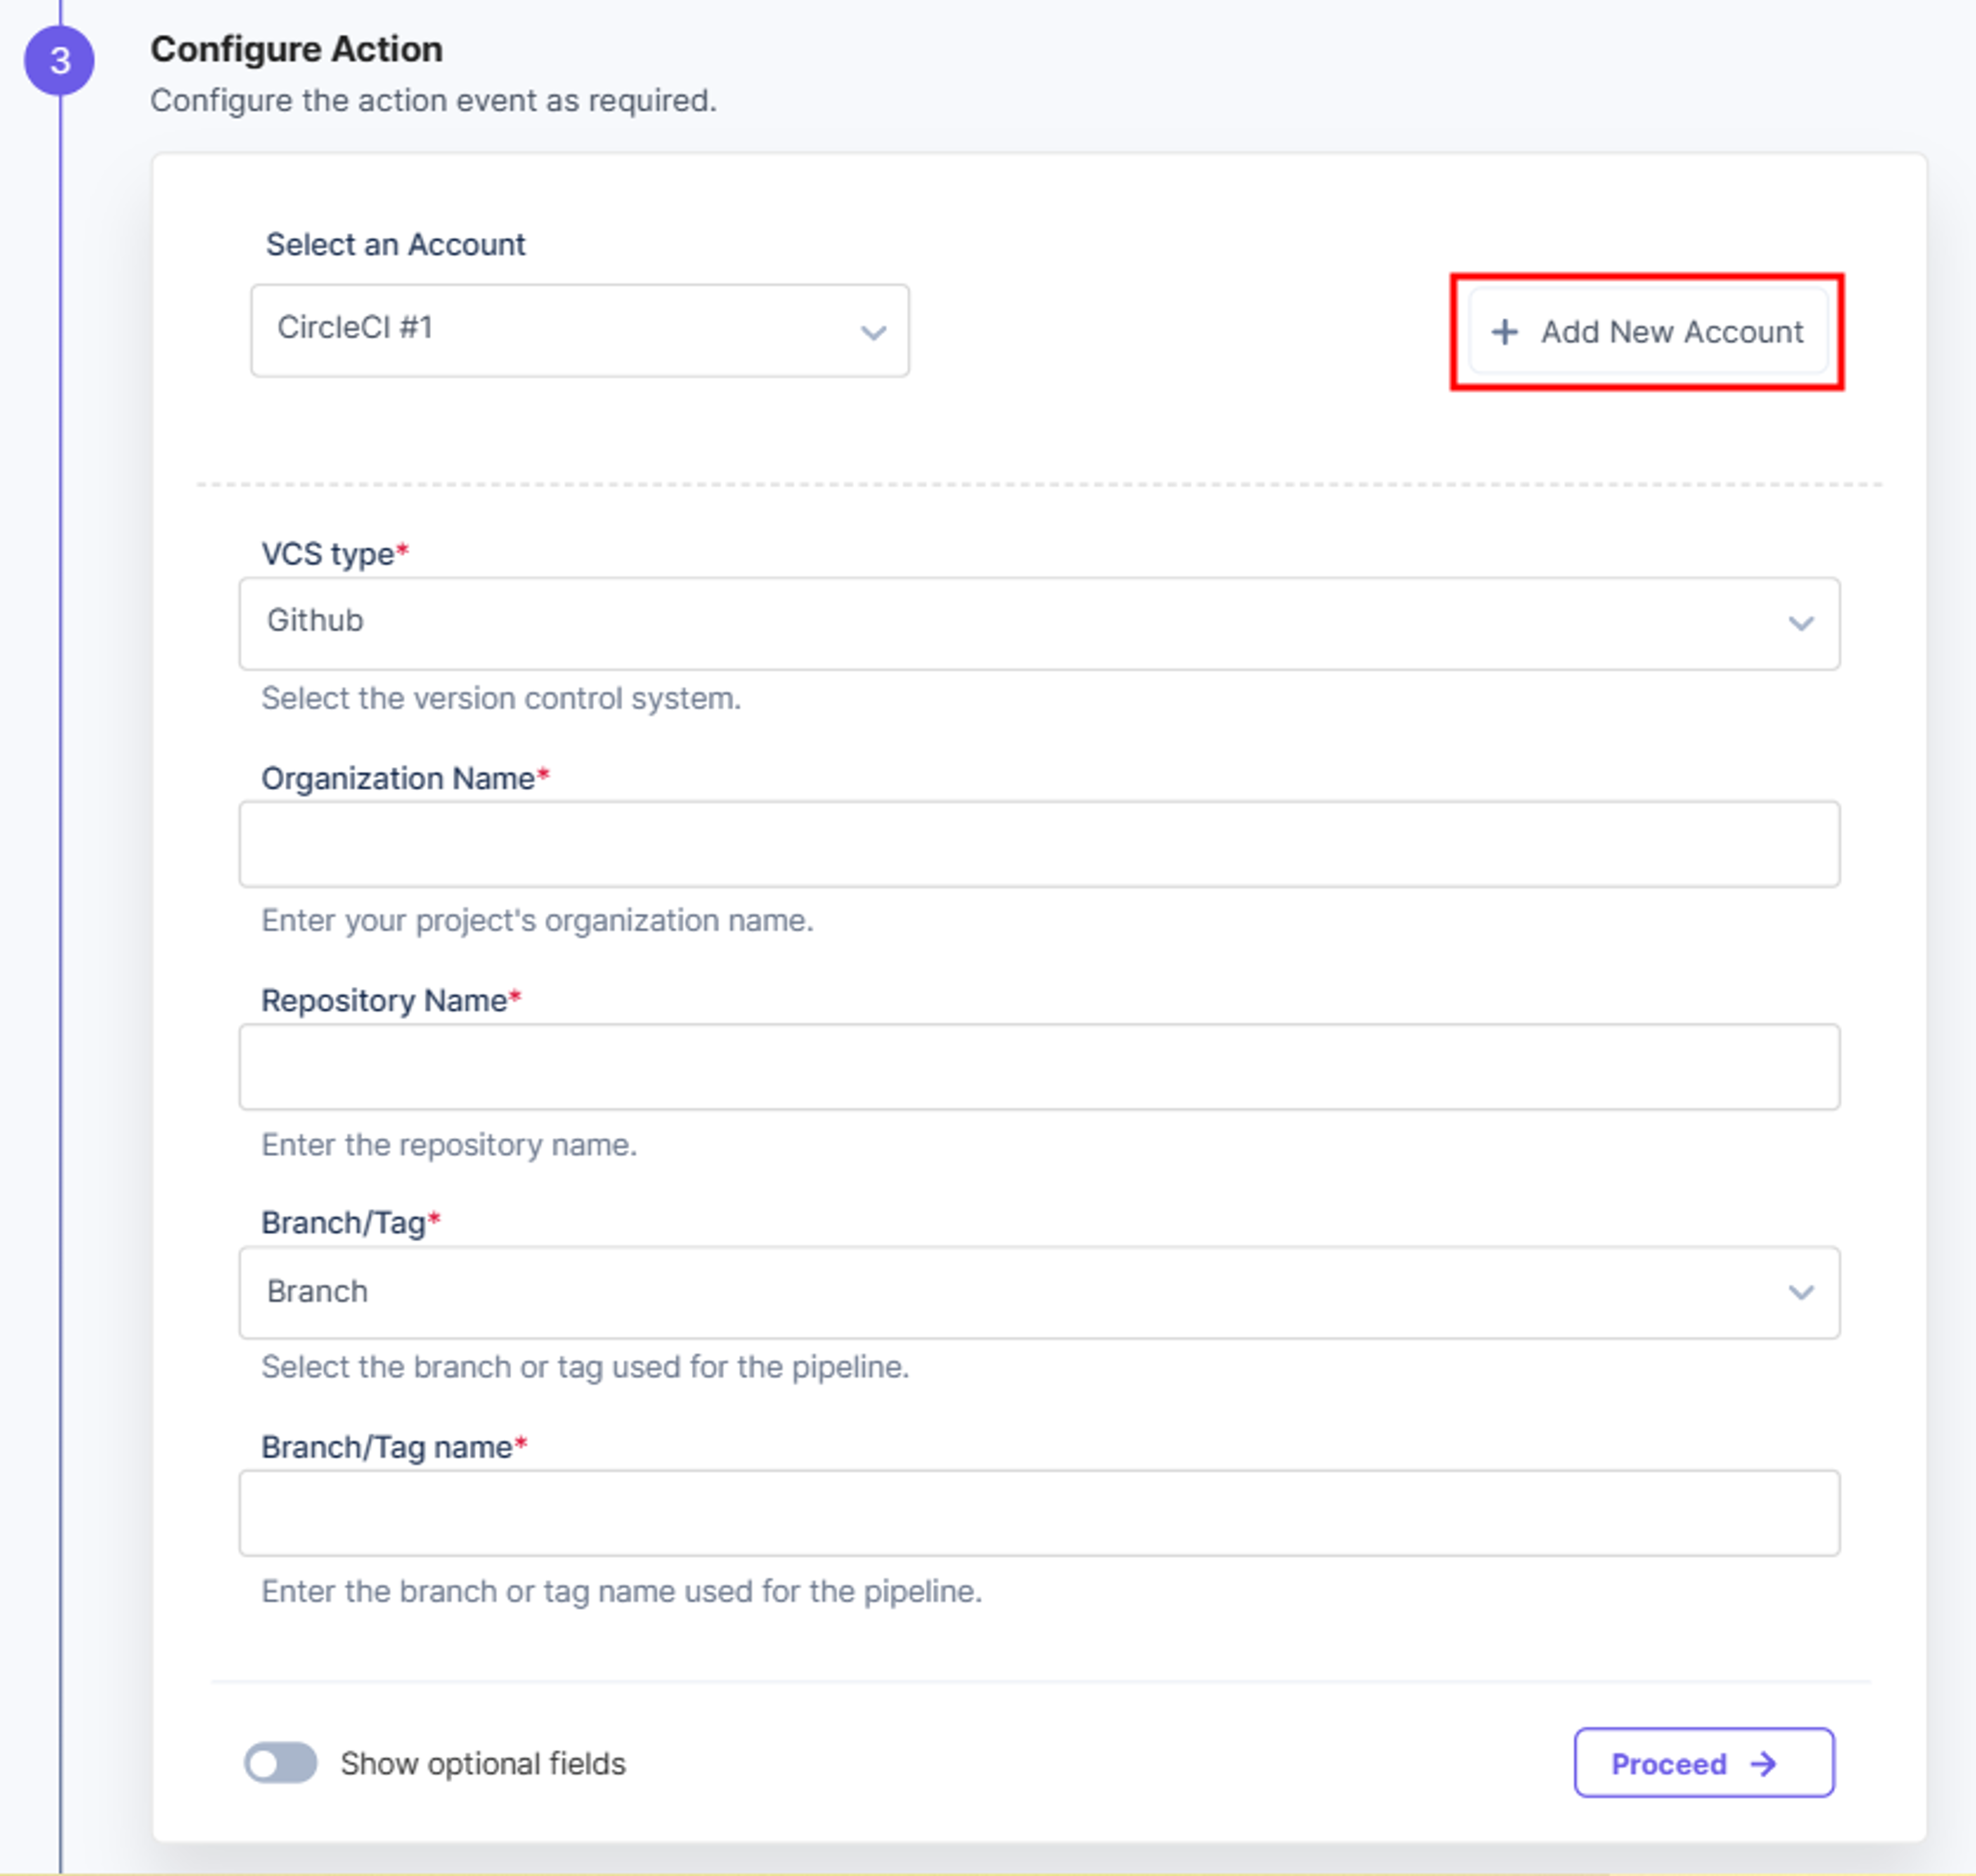The width and height of the screenshot is (1976, 1876).
Task: Click the step 3 circle badge
Action: pos(59,60)
